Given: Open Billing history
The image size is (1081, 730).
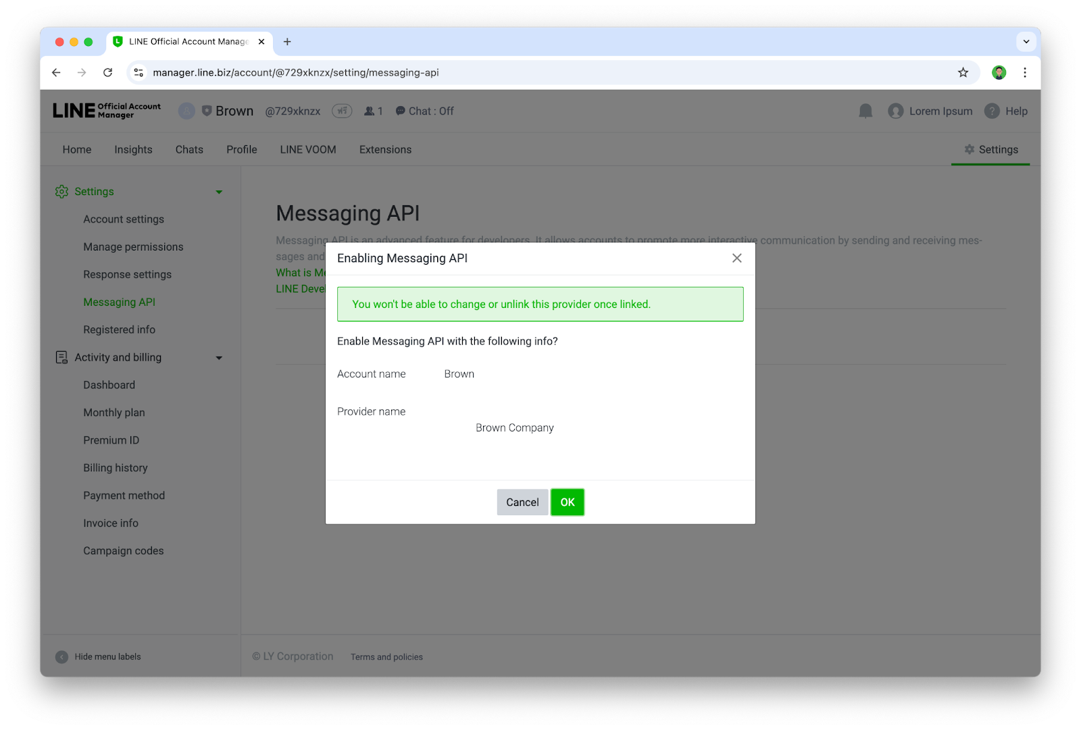Looking at the screenshot, I should [115, 468].
